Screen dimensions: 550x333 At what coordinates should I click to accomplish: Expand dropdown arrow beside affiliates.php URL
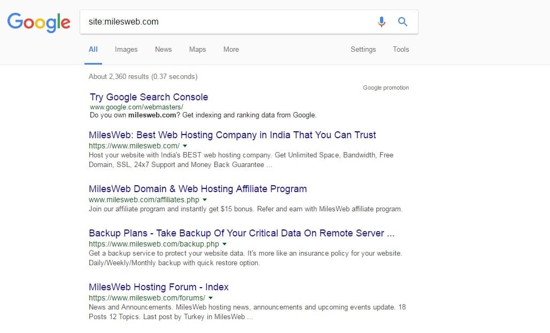[205, 200]
